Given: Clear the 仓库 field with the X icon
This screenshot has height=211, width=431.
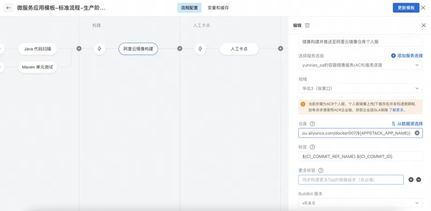Looking at the screenshot, I should click(417, 133).
